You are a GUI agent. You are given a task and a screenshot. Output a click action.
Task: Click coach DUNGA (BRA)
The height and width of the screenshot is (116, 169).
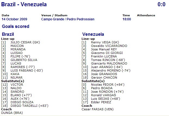pyautogui.click(x=12, y=113)
